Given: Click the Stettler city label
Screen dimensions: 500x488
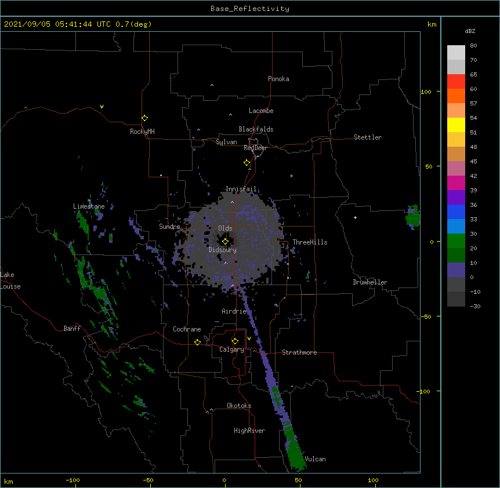Looking at the screenshot, I should [x=368, y=137].
